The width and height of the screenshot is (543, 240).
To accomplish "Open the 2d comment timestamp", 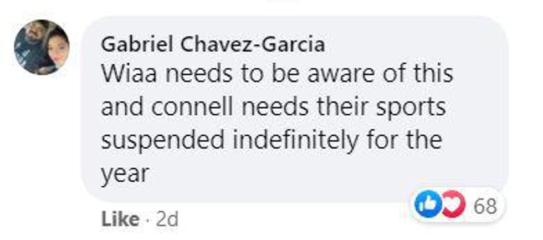I will [x=167, y=220].
